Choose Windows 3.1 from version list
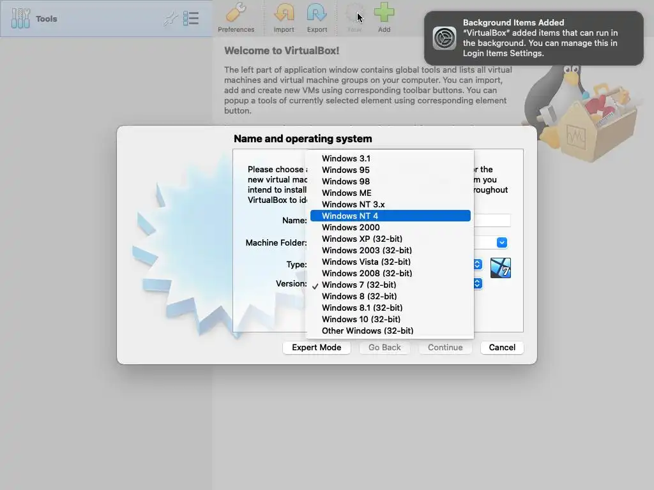 click(390, 158)
